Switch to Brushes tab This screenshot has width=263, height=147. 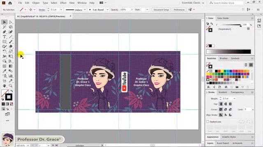tap(224, 58)
